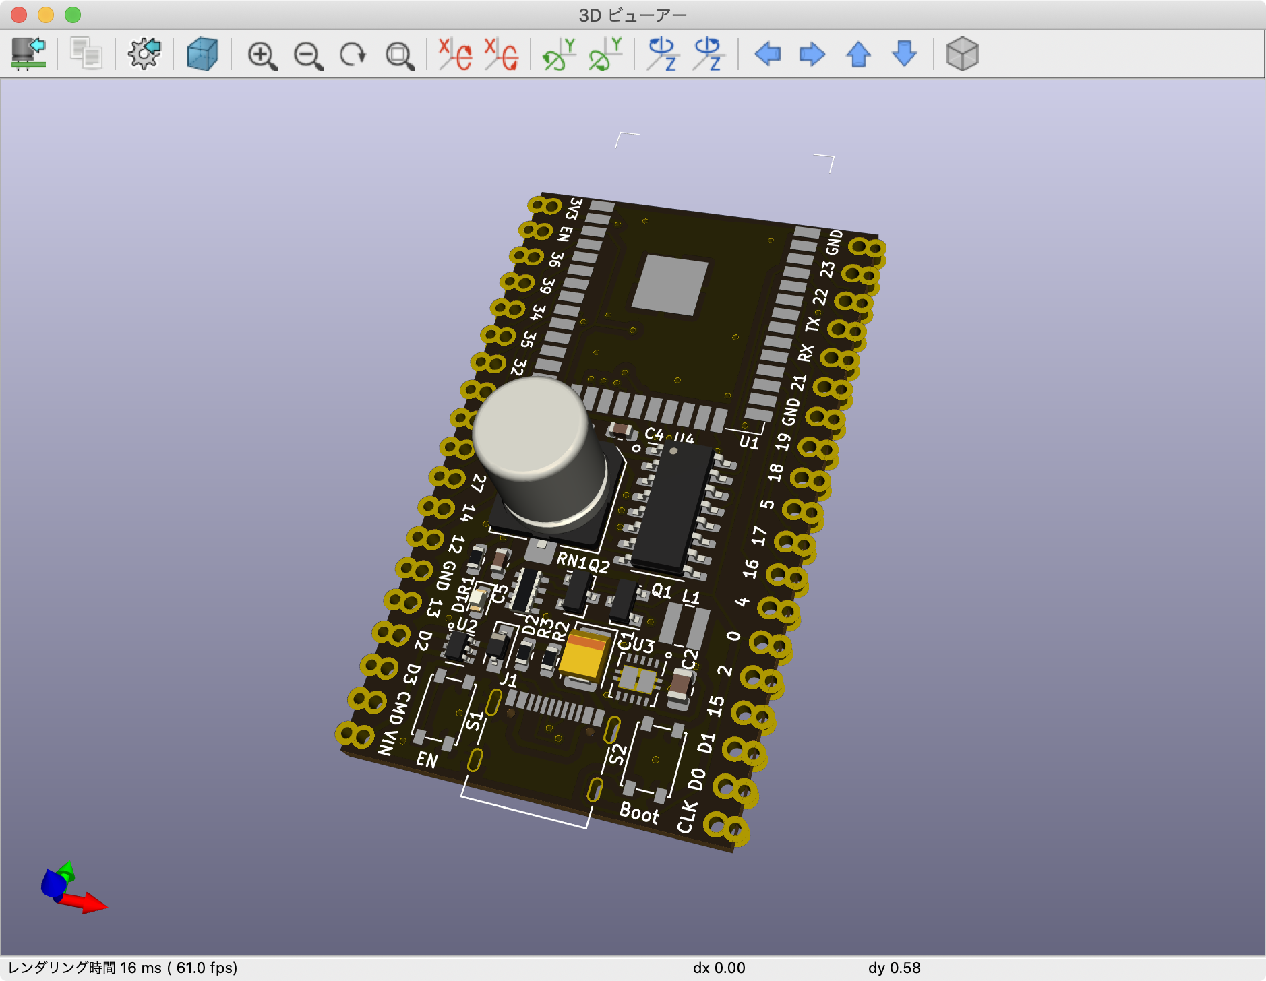This screenshot has width=1266, height=981.
Task: Rotate the board counterclockwise around Z
Action: [x=708, y=54]
